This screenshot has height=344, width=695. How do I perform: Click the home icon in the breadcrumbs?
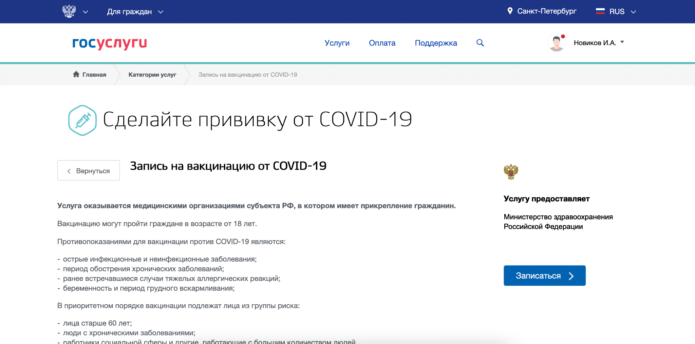pos(76,74)
